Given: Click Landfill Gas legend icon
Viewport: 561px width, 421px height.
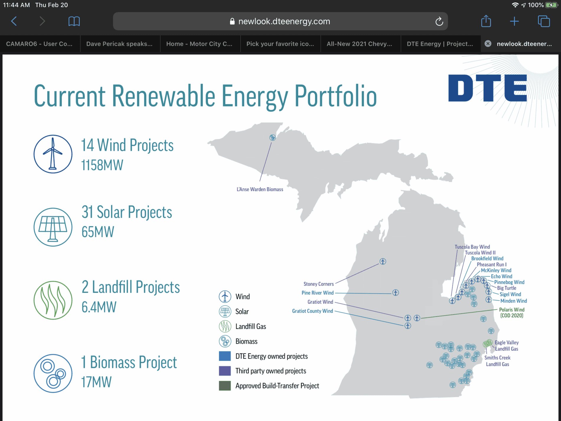Looking at the screenshot, I should (225, 326).
